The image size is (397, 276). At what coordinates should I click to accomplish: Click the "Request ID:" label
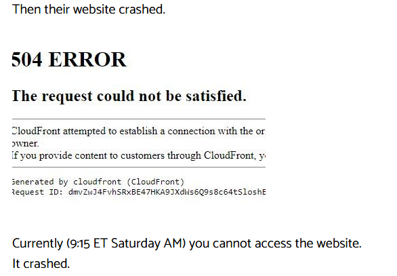[x=37, y=192]
